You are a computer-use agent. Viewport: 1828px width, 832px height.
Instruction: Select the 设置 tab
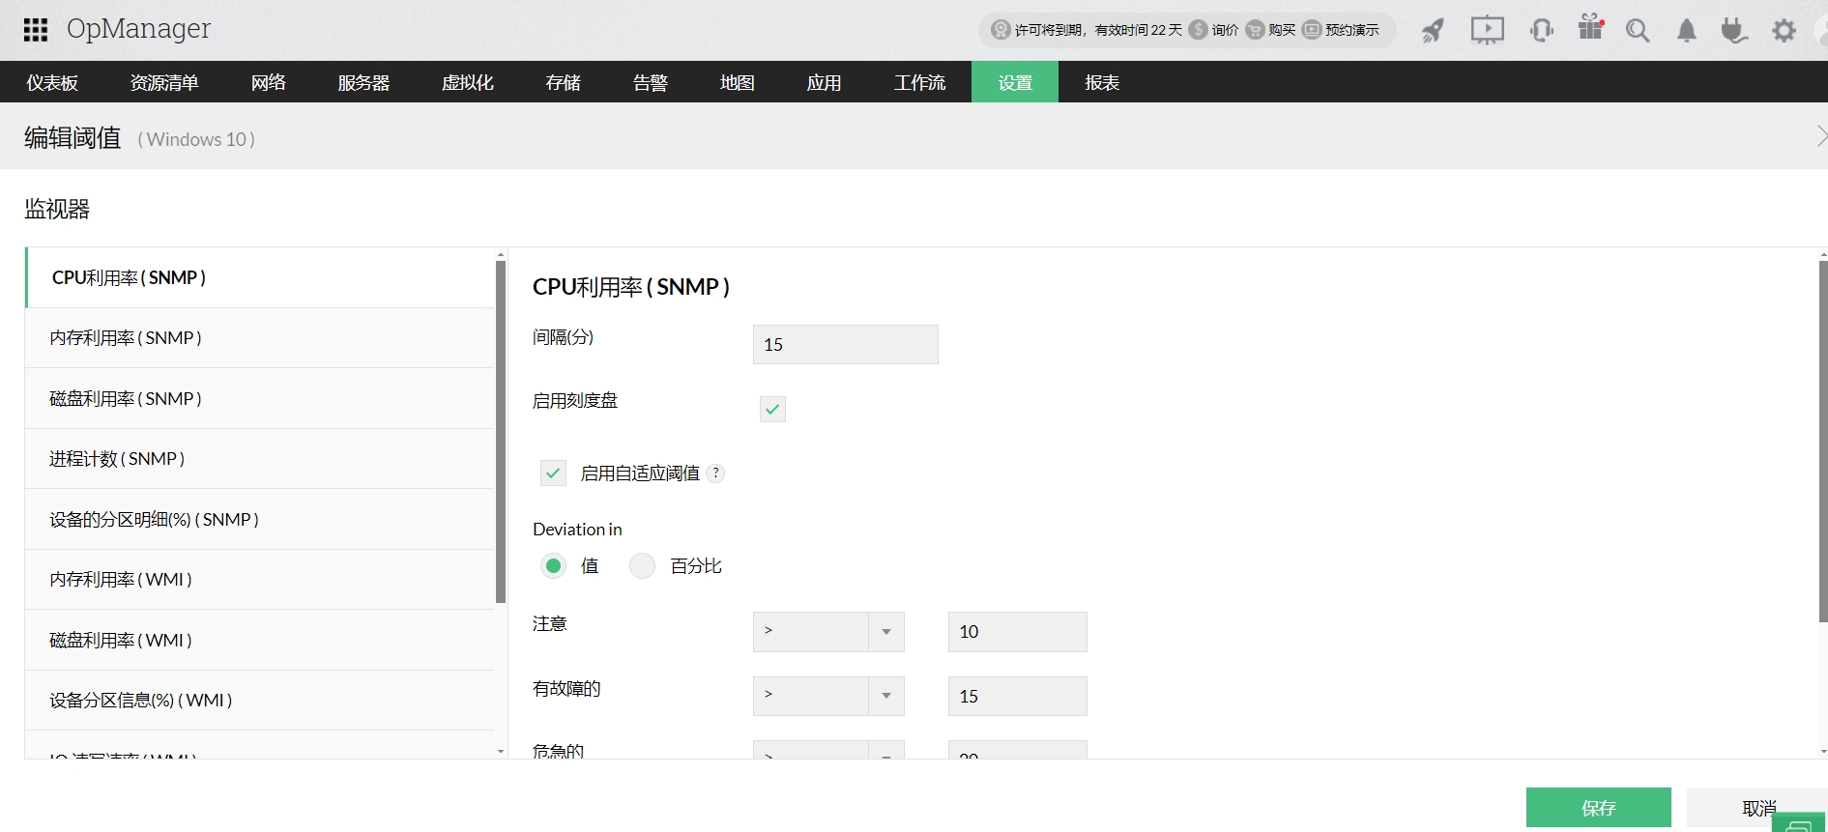(x=1015, y=82)
